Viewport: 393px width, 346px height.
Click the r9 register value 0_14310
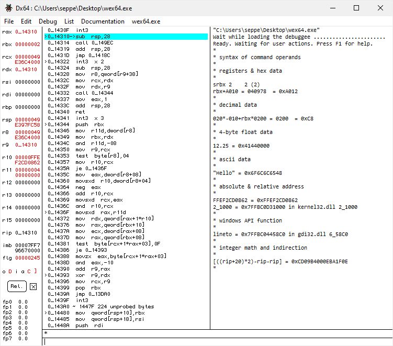[x=26, y=145]
